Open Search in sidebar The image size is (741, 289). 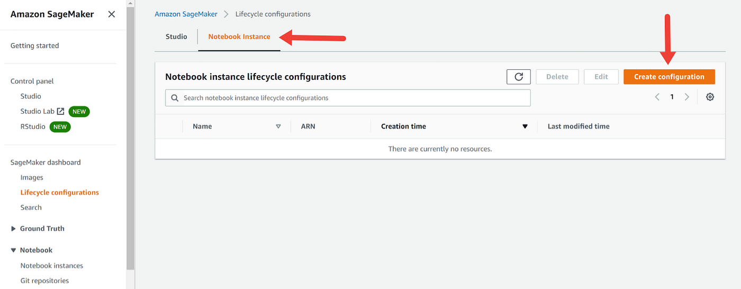[31, 207]
